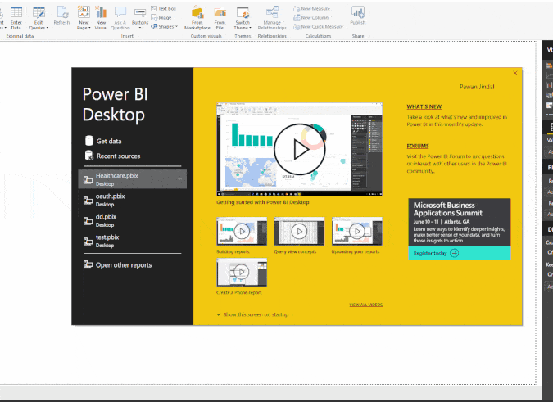Create a New Column
The width and height of the screenshot is (553, 402).
click(311, 18)
